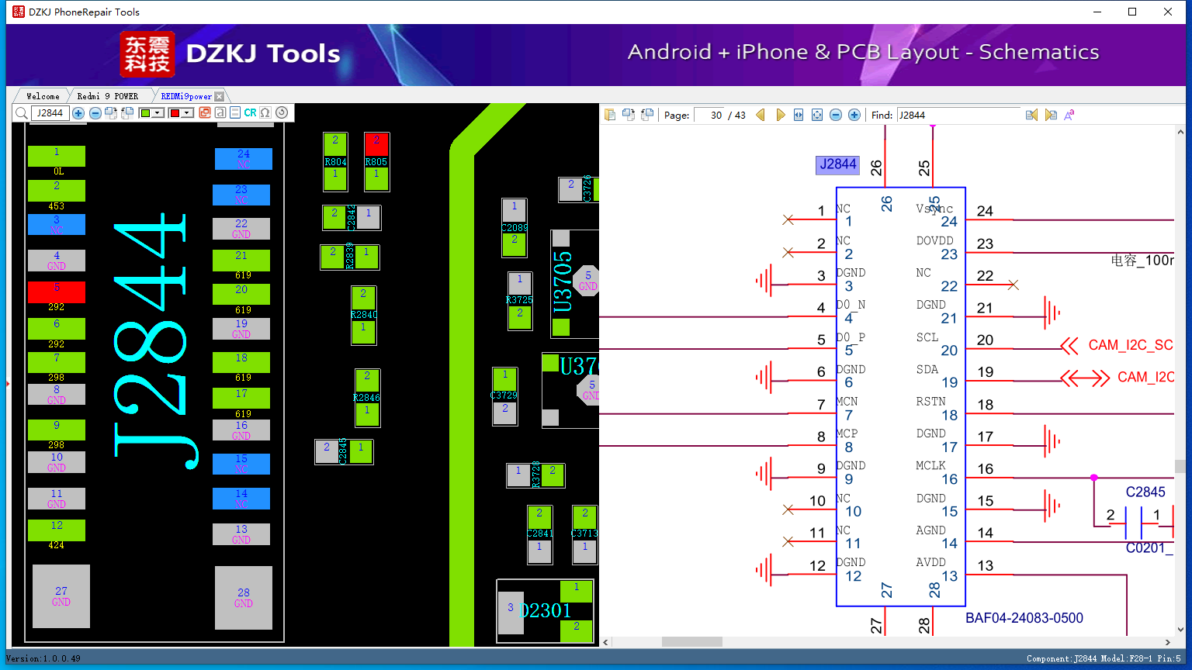
Task: Click the purple text-size icon beside Find
Action: pos(1069,115)
